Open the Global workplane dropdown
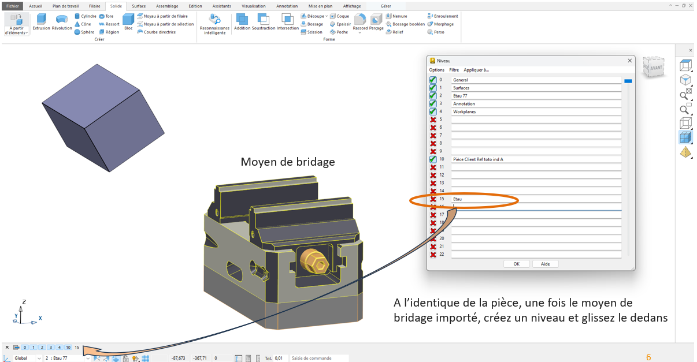Viewport: 697px width, 362px height. (39, 358)
